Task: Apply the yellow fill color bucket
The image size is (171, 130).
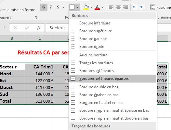Action: tap(86, 7)
